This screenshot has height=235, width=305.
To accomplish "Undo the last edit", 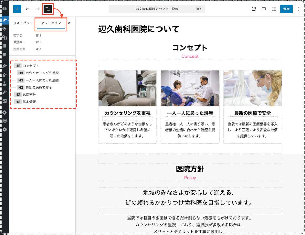I will pyautogui.click(x=27, y=9).
